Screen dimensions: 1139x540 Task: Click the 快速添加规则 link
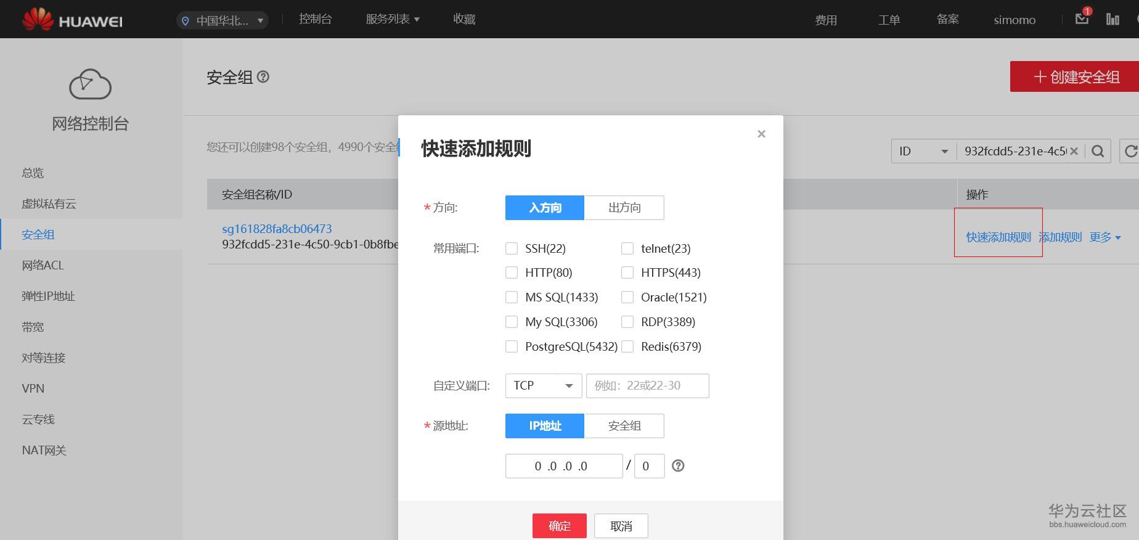[998, 237]
